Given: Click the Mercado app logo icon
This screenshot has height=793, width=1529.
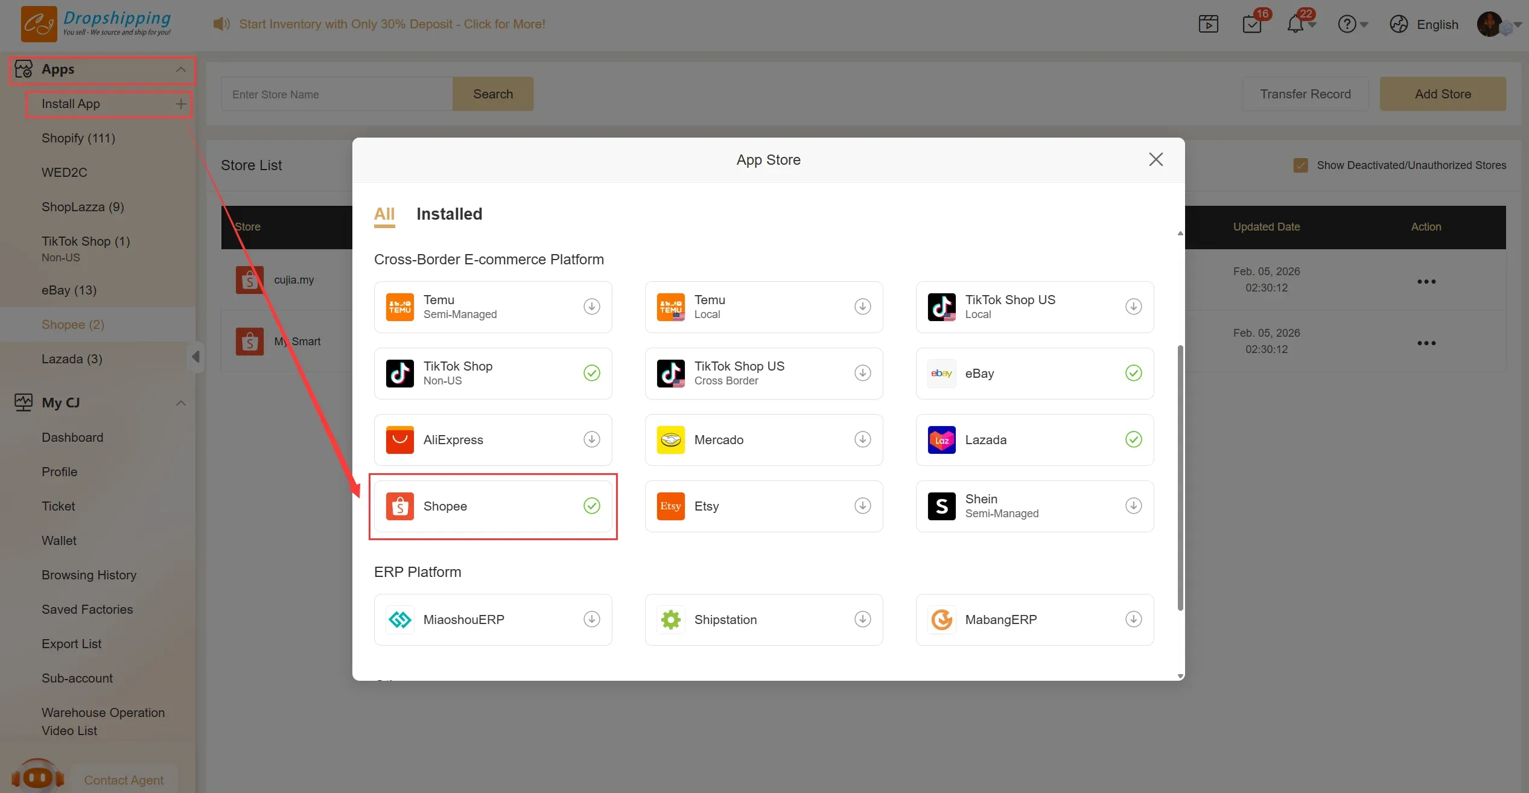Looking at the screenshot, I should pos(670,440).
